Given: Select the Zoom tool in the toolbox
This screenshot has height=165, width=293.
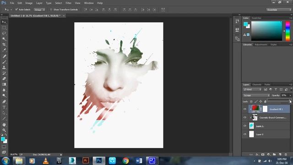Looking at the screenshot, I should click(4, 130).
